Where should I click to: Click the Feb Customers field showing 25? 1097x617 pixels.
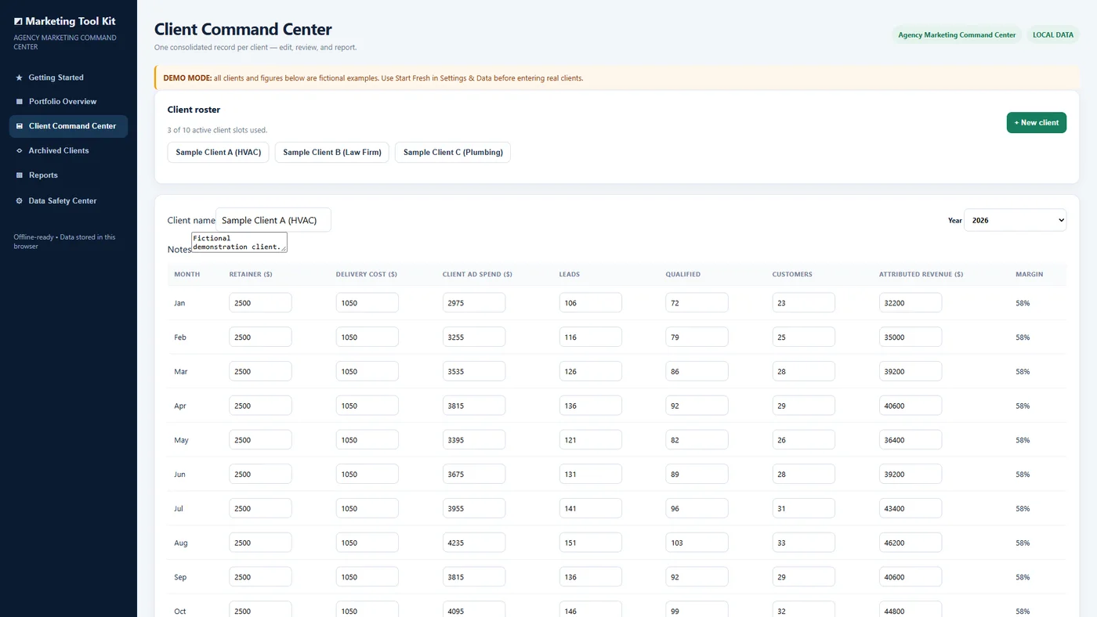[x=804, y=337]
